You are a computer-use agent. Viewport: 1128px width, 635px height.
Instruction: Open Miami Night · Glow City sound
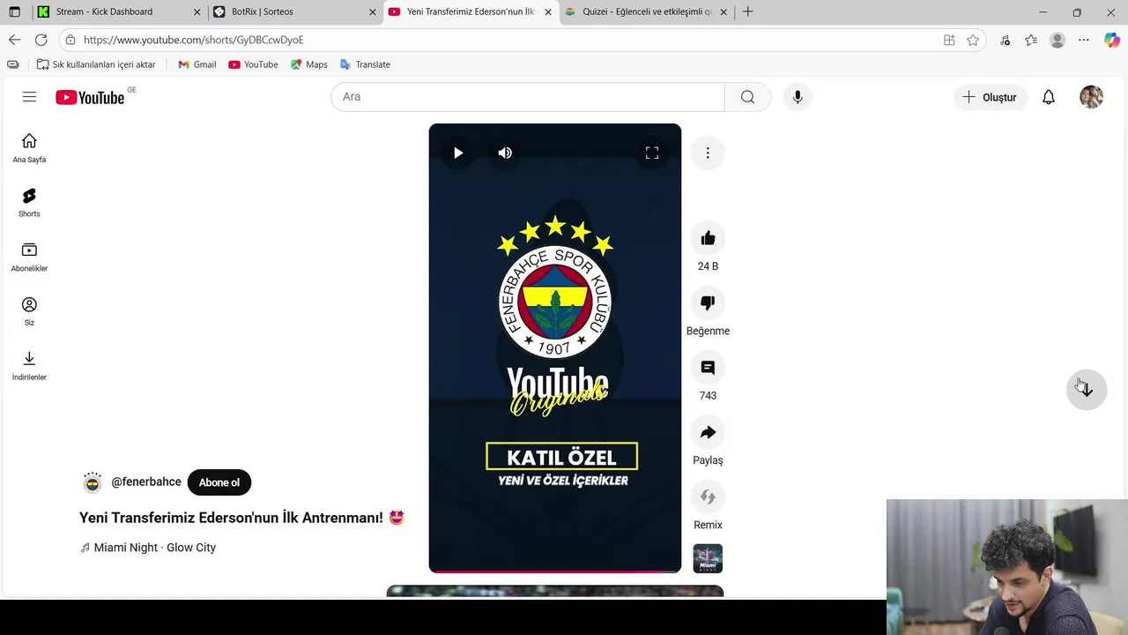[155, 548]
